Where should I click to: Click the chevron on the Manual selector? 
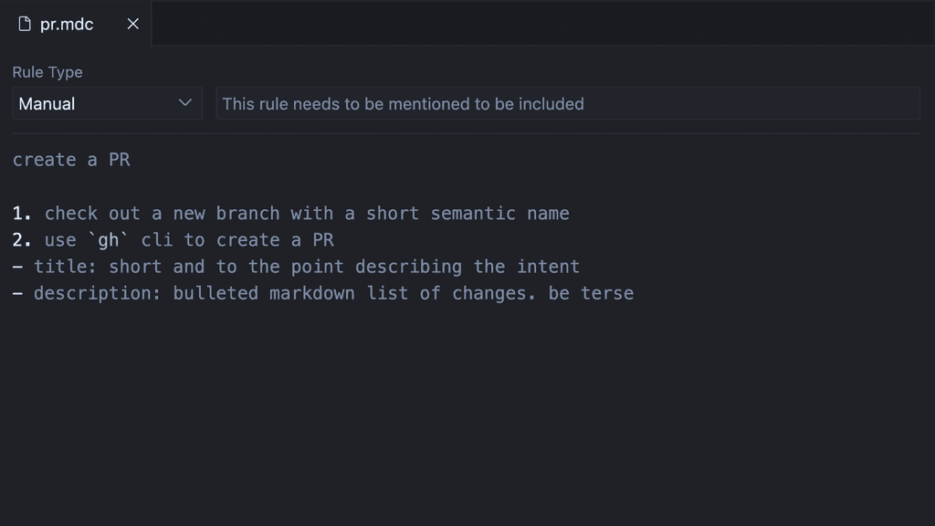point(185,103)
